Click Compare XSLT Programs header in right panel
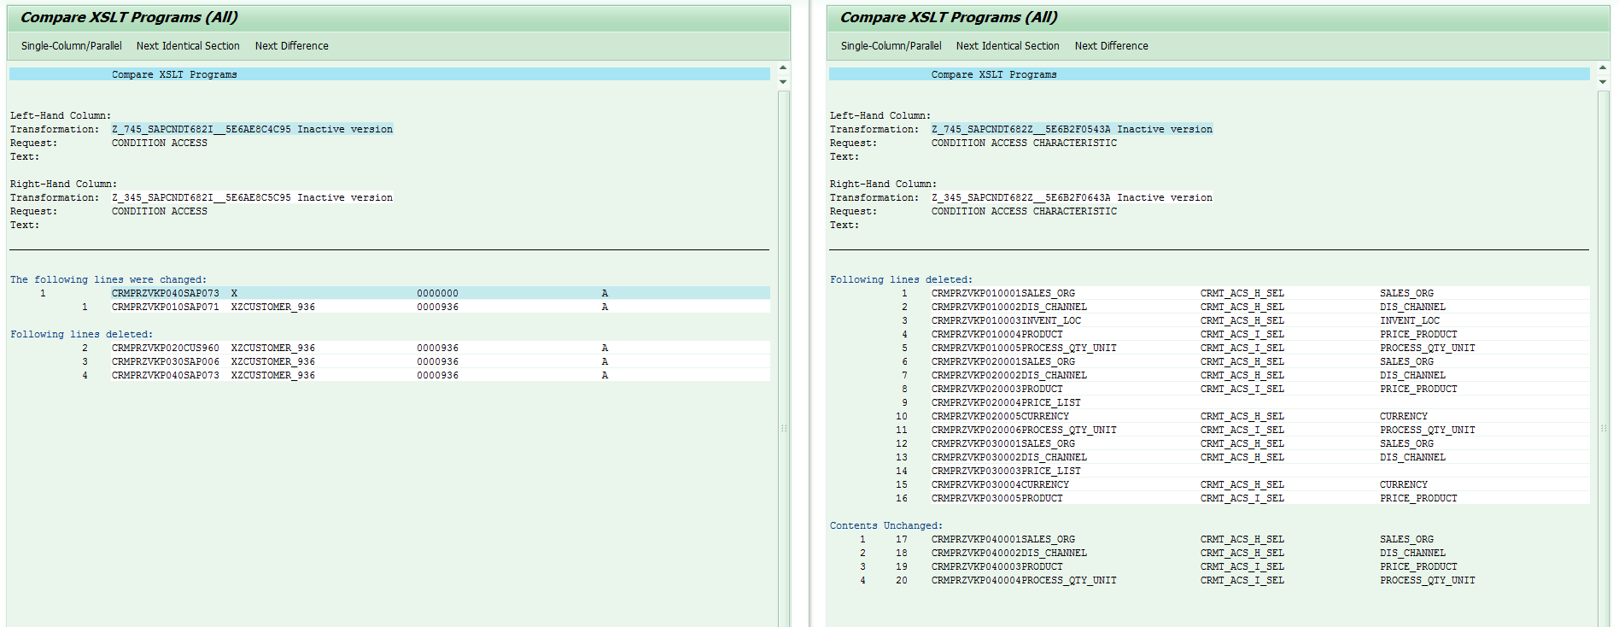Viewport: 1619px width, 627px height. coord(993,75)
